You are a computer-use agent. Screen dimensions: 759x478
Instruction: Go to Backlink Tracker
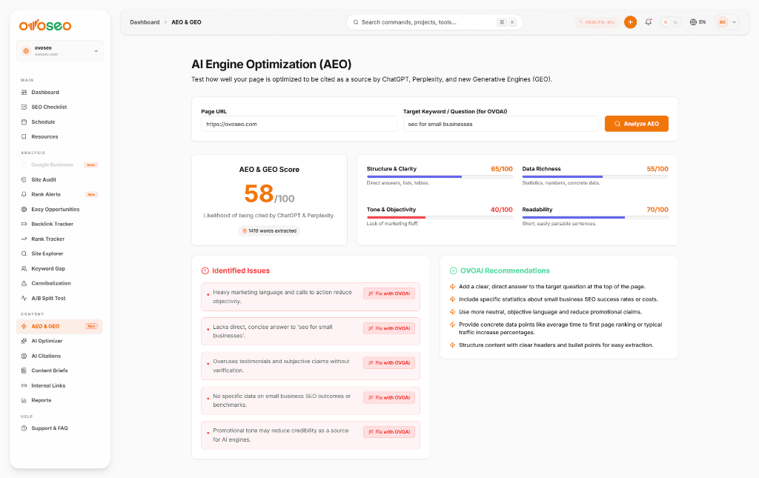(53, 224)
